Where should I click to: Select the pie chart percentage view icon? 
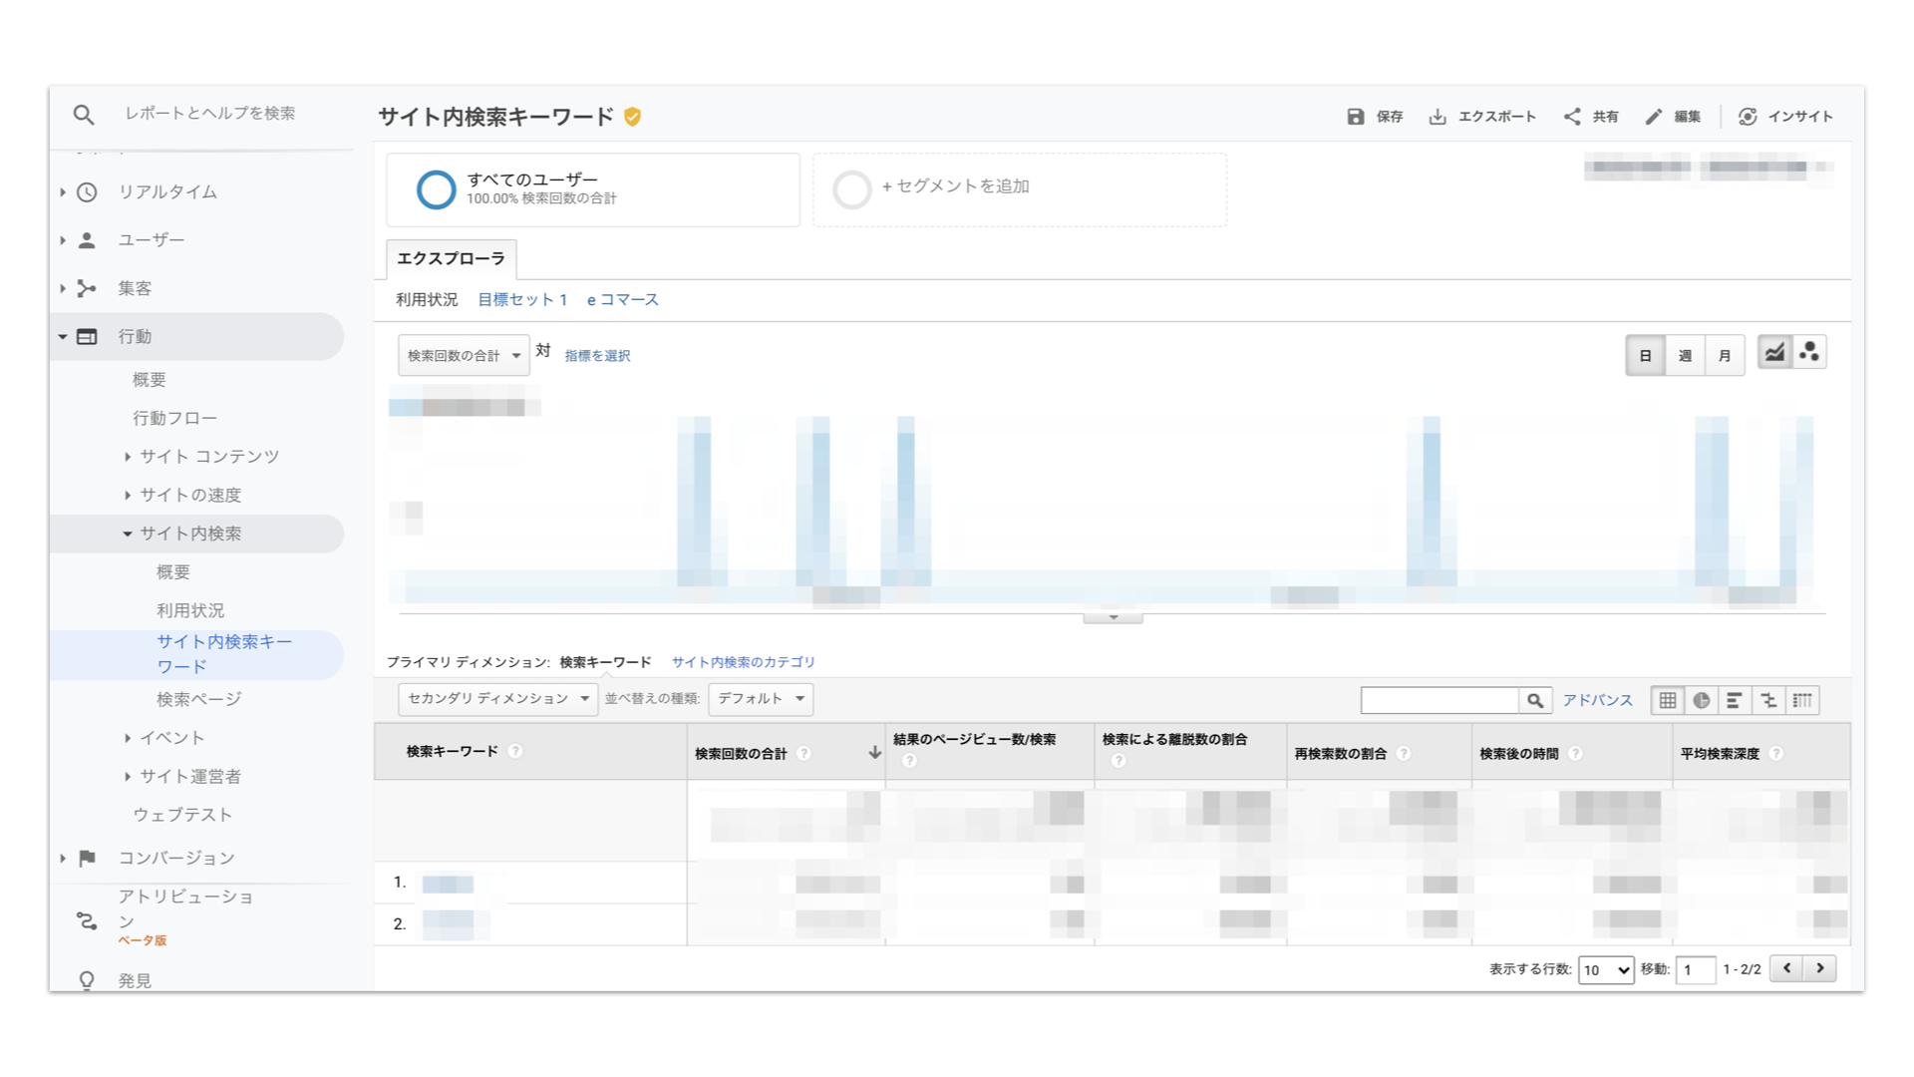point(1702,701)
